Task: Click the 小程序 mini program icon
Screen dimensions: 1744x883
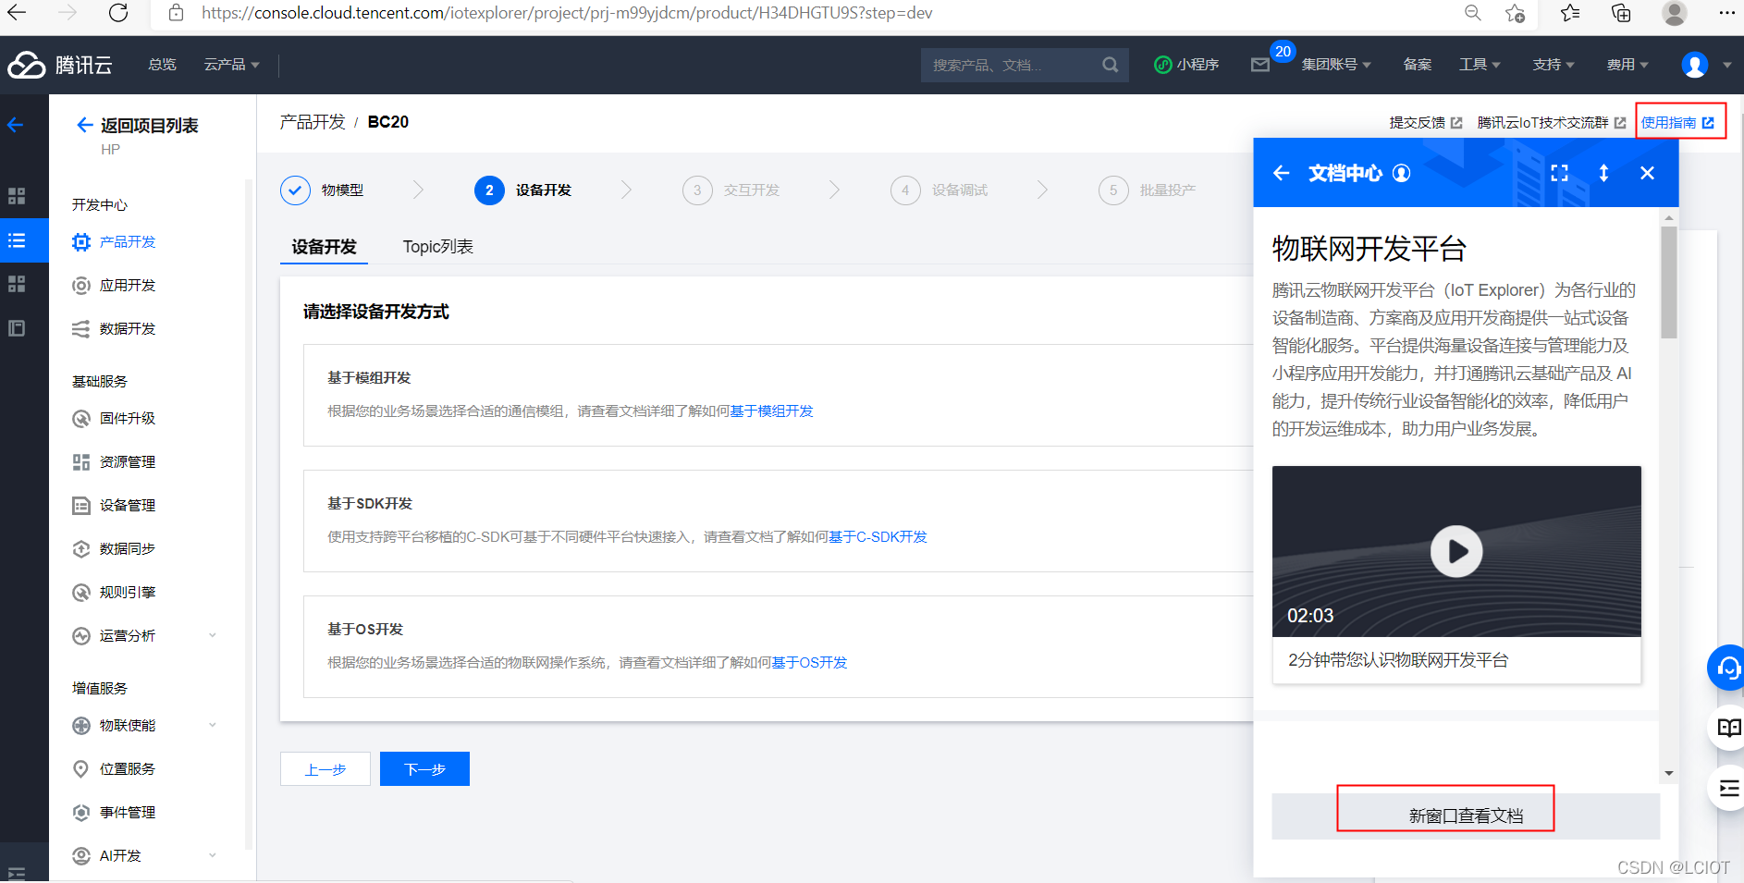Action: [1163, 65]
